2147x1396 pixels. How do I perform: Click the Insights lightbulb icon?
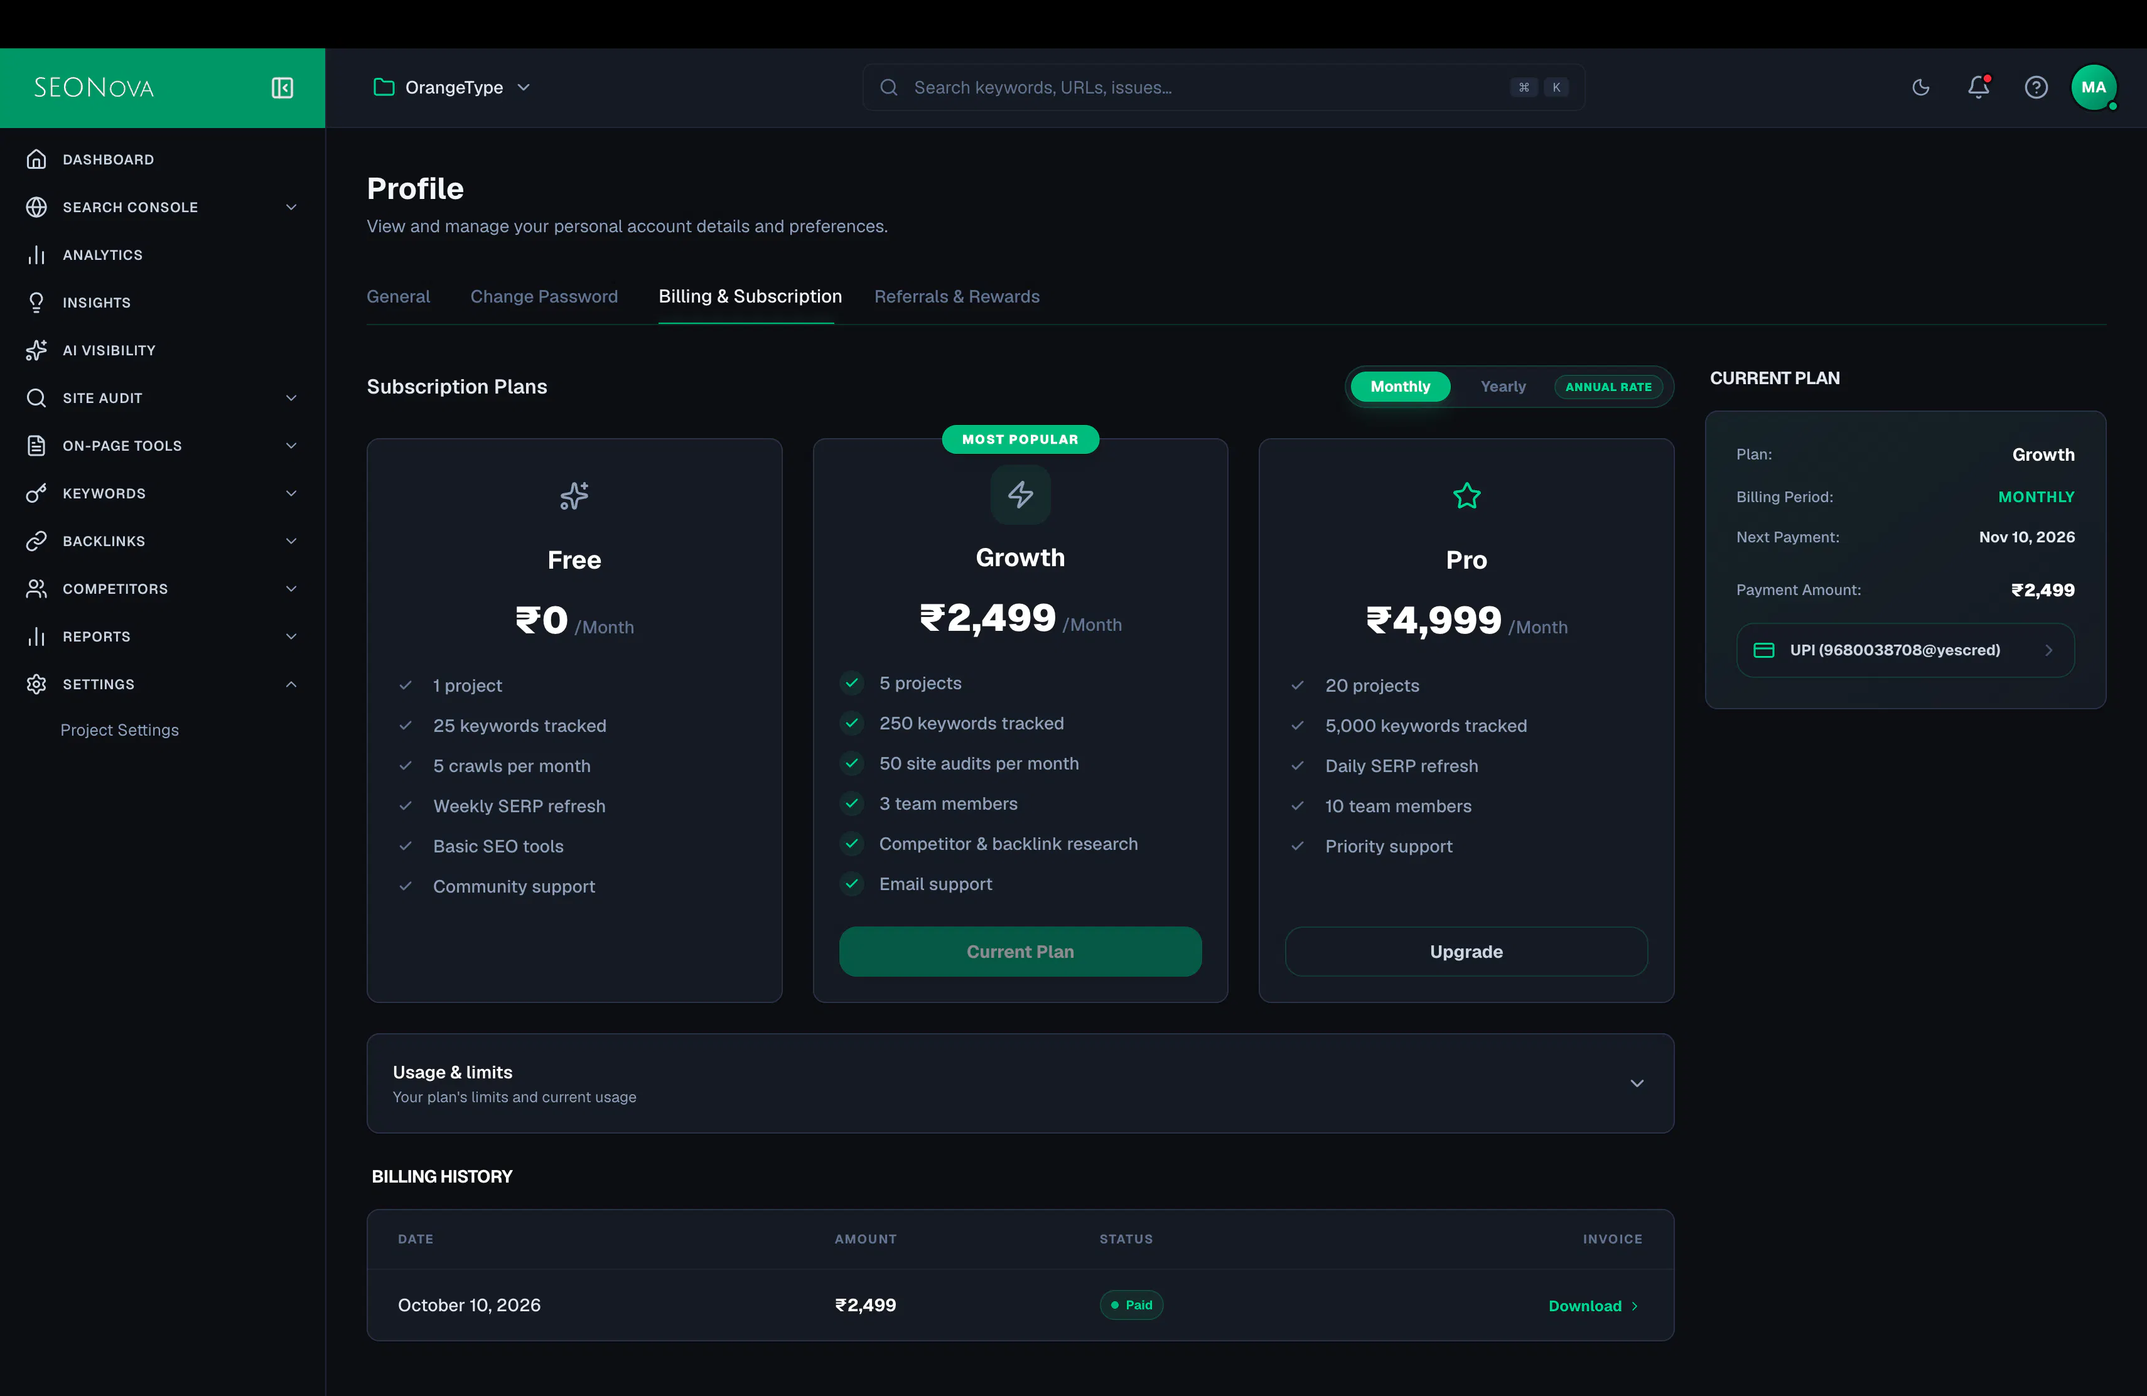point(36,303)
